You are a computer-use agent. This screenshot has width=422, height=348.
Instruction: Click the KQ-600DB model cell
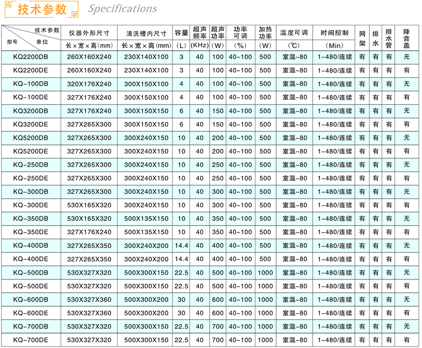[30, 300]
